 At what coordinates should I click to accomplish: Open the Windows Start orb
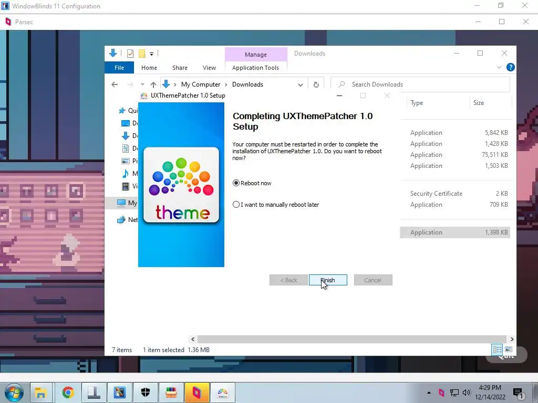point(14,393)
